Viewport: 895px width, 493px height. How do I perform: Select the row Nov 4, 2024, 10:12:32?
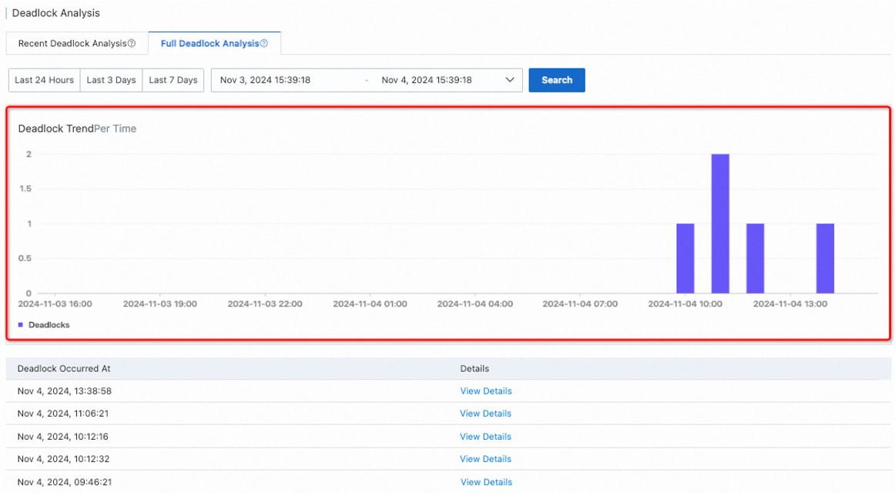(448, 459)
